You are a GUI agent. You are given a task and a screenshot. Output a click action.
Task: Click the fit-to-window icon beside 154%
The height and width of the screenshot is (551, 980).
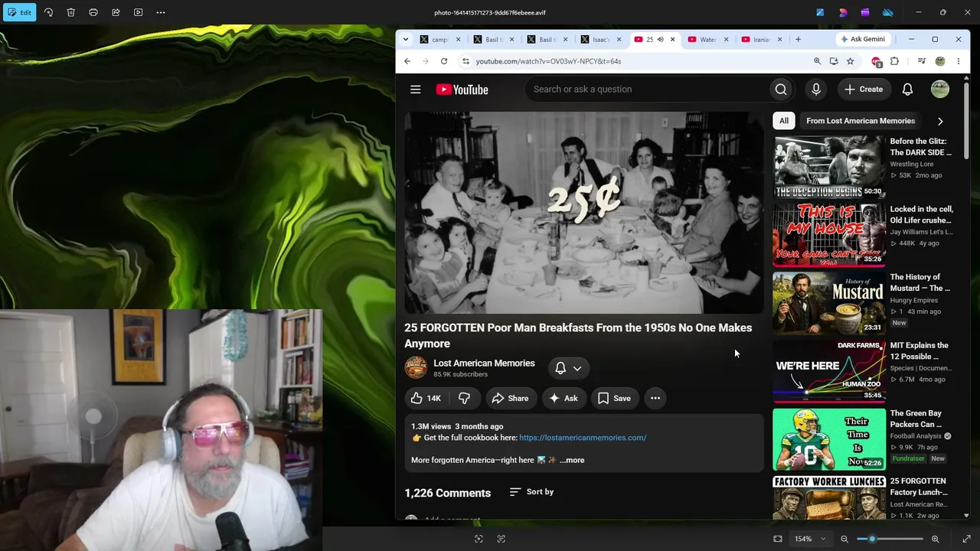(x=778, y=539)
